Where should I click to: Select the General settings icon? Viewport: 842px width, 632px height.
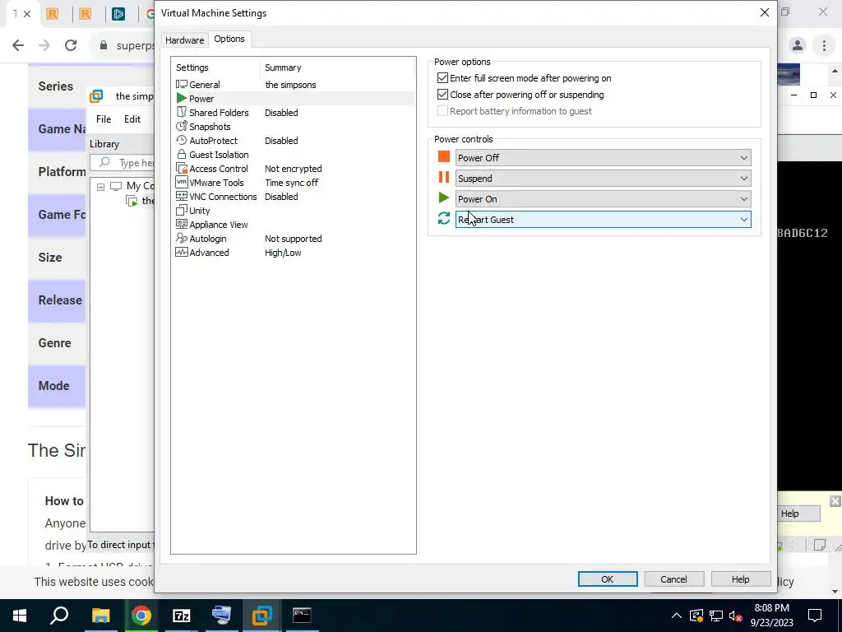182,85
